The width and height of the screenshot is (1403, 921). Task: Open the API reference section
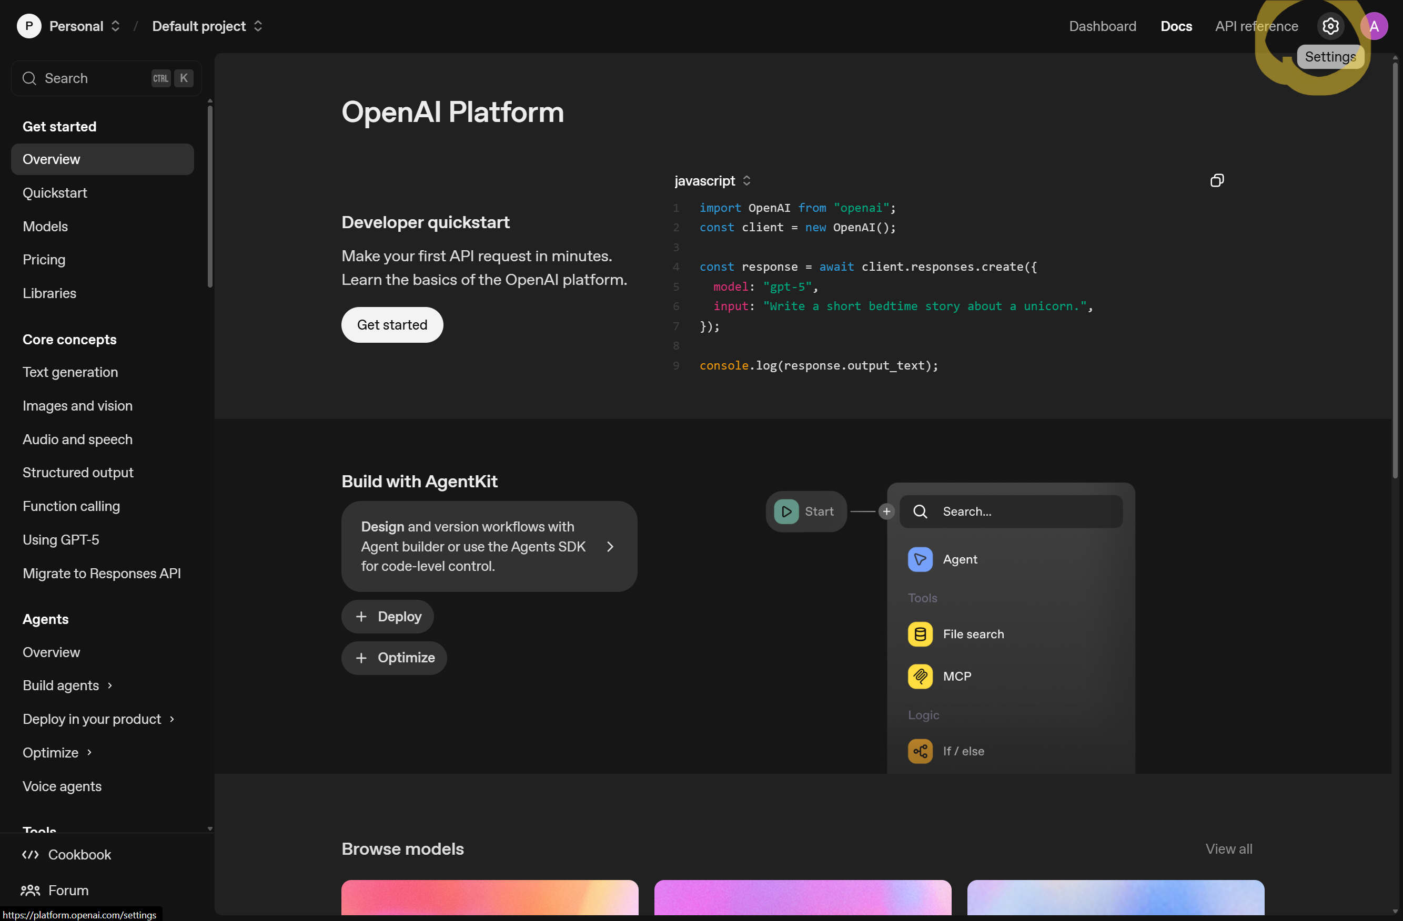click(1256, 26)
